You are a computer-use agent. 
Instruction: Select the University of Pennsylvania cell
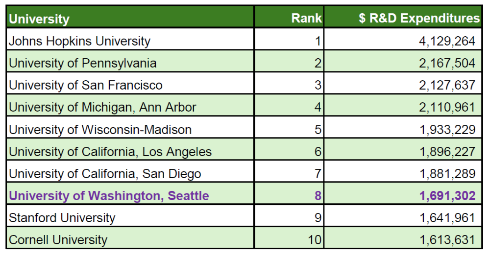pyautogui.click(x=83, y=63)
